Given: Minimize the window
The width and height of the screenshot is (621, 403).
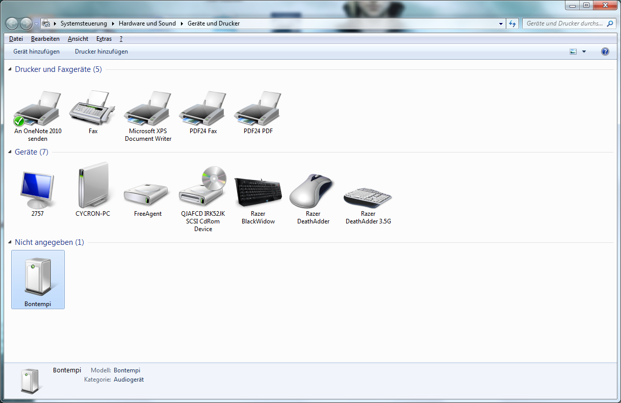Looking at the screenshot, I should [572, 5].
